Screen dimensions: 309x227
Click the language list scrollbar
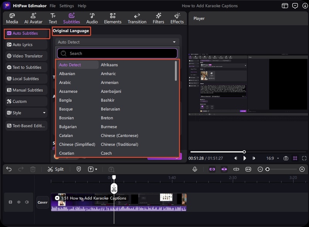pos(176,71)
